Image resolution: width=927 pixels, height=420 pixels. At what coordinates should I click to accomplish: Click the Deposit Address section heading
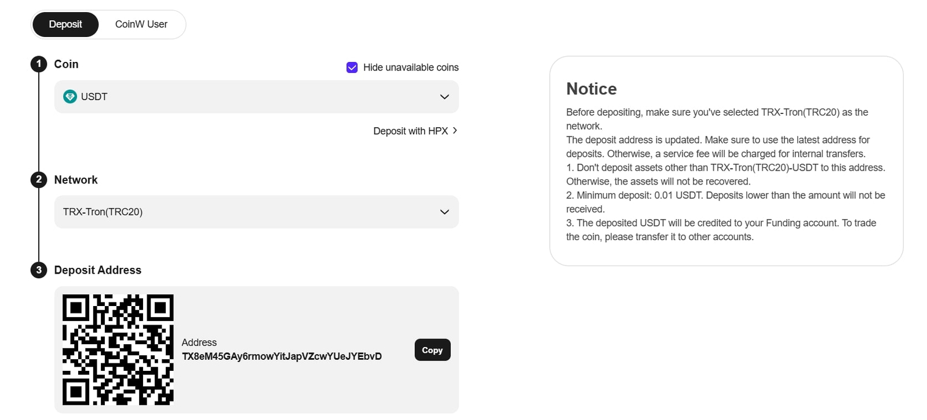tap(97, 270)
